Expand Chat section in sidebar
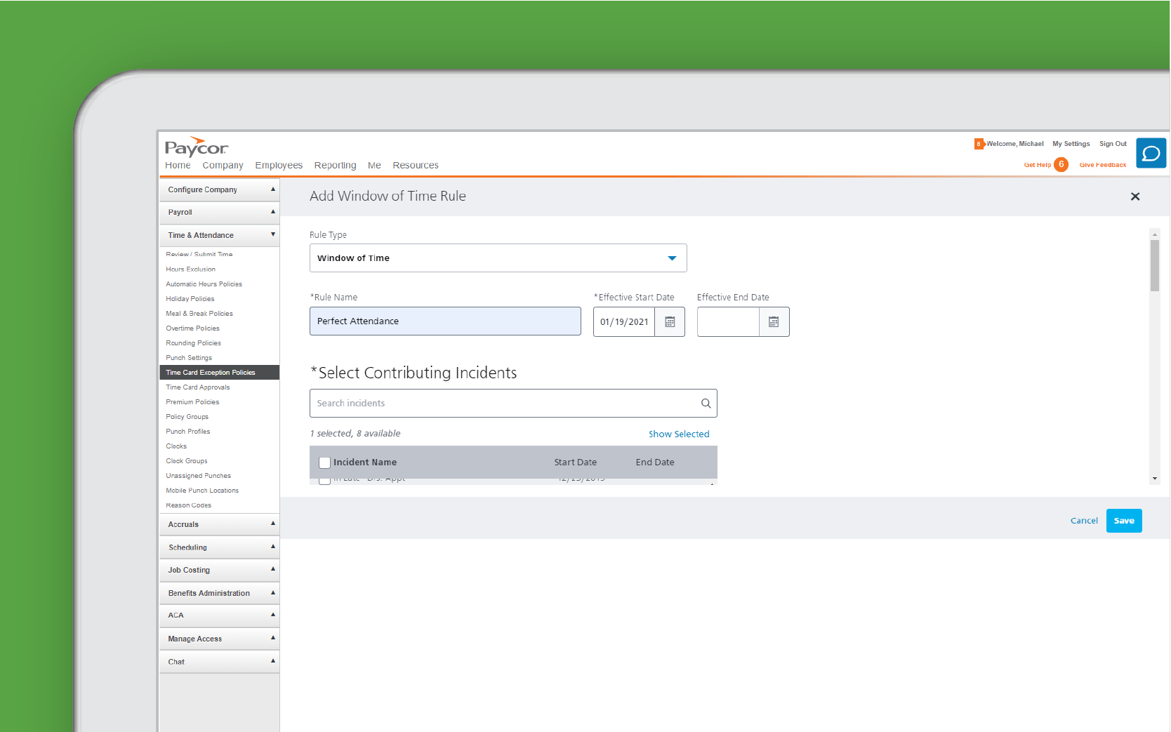The image size is (1171, 732). point(219,662)
